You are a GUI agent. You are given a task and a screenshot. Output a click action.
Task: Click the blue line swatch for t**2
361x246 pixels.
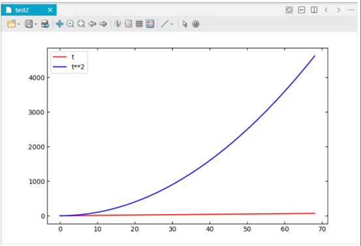pos(59,67)
